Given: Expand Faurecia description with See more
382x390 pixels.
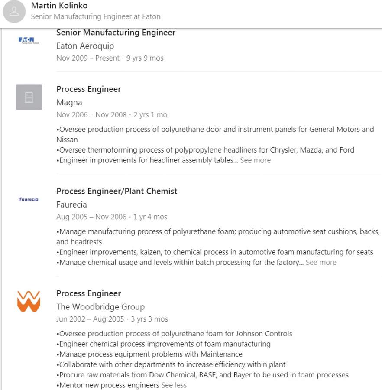Looking at the screenshot, I should [320, 263].
